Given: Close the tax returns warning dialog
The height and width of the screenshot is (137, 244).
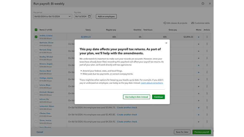Looking at the screenshot, I should (166, 43).
